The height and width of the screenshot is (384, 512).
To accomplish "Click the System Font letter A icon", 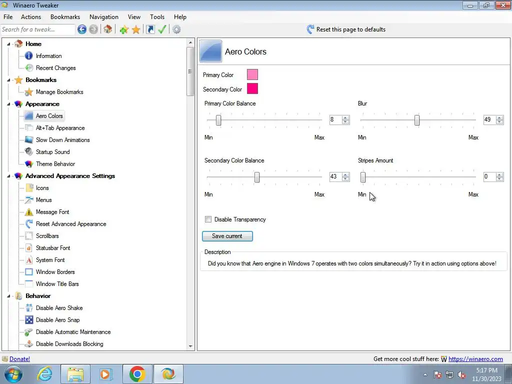I will point(28,260).
